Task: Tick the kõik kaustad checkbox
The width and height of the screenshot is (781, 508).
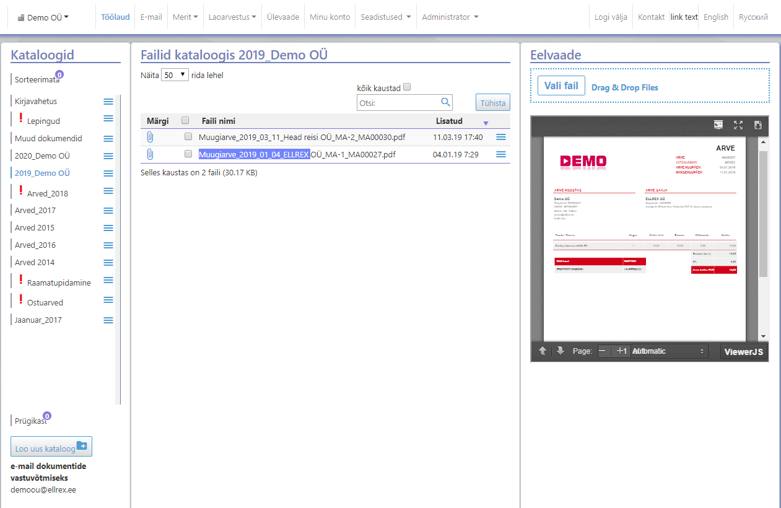Action: coord(407,88)
